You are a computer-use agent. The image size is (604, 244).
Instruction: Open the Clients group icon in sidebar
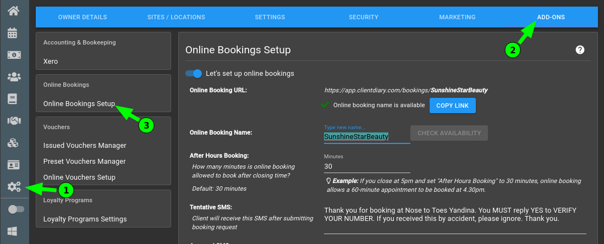pos(14,77)
